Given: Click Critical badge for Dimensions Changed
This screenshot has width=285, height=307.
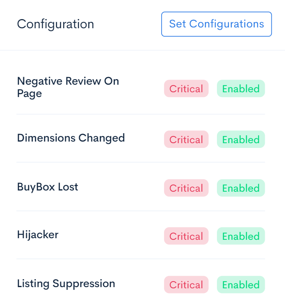Looking at the screenshot, I should tap(186, 139).
